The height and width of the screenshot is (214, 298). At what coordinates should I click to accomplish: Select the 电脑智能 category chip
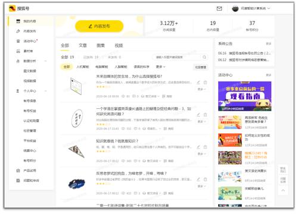(x=102, y=67)
